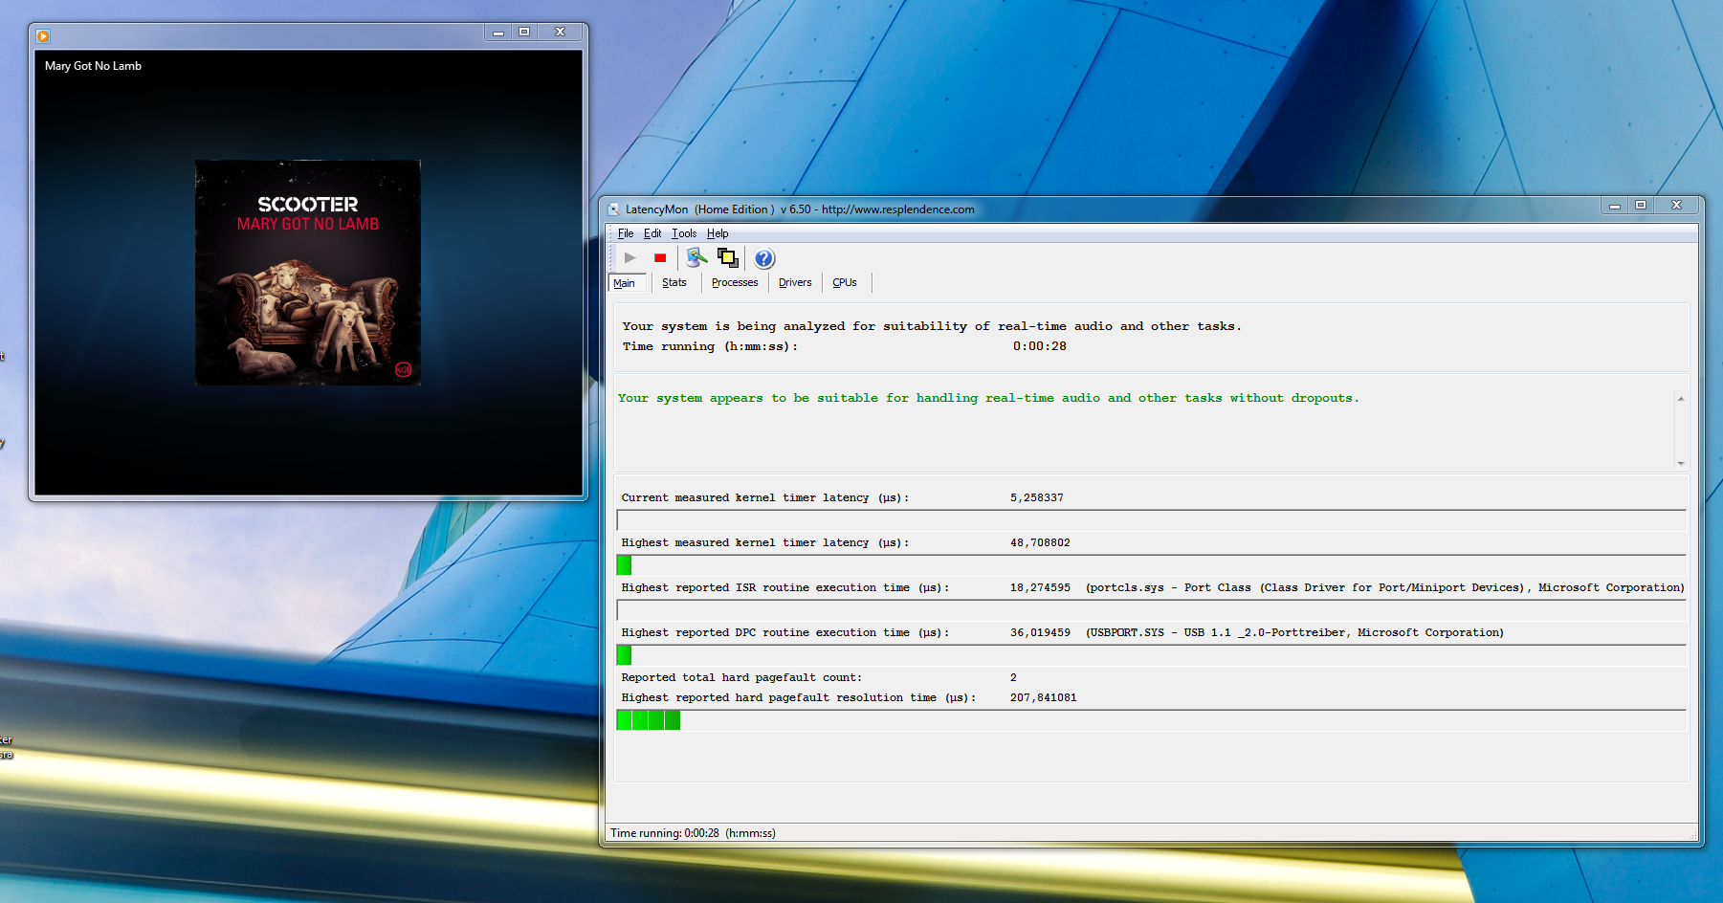Switch to the Stats tab
The image size is (1723, 903).
point(674,283)
